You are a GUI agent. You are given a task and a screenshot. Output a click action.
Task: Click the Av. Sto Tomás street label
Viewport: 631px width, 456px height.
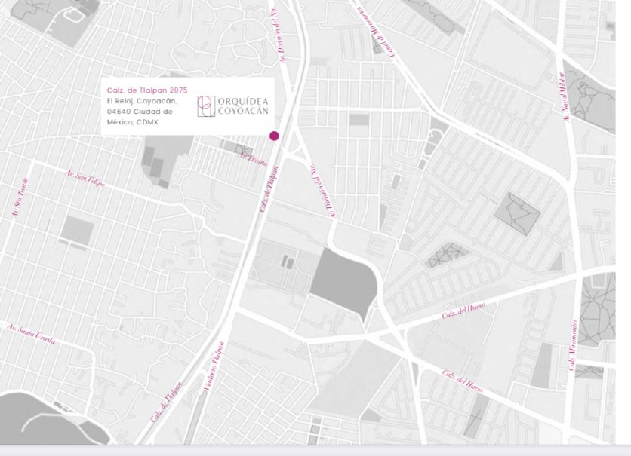click(20, 197)
